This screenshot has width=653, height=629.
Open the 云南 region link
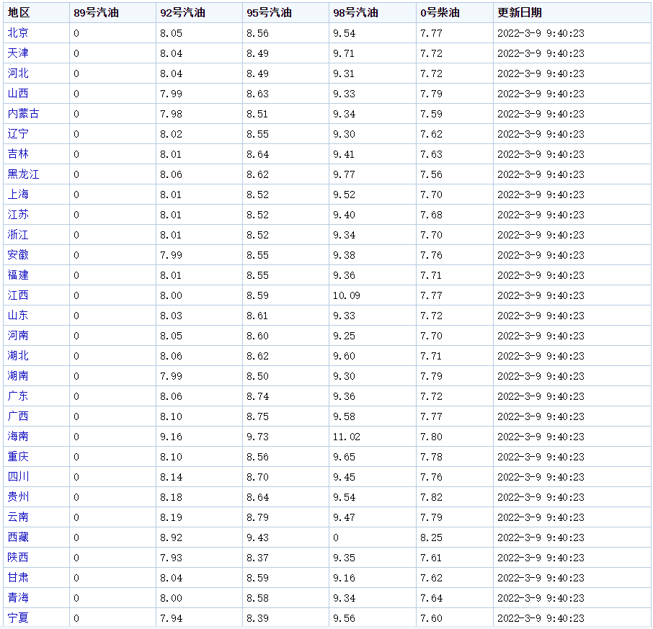pyautogui.click(x=18, y=517)
